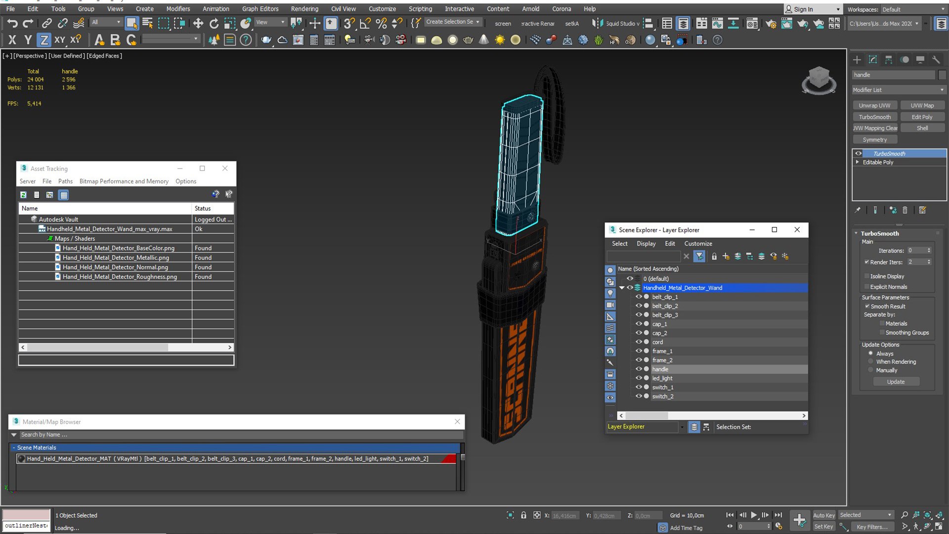Click the Key Filters button
This screenshot has height=534, width=949.
(872, 527)
